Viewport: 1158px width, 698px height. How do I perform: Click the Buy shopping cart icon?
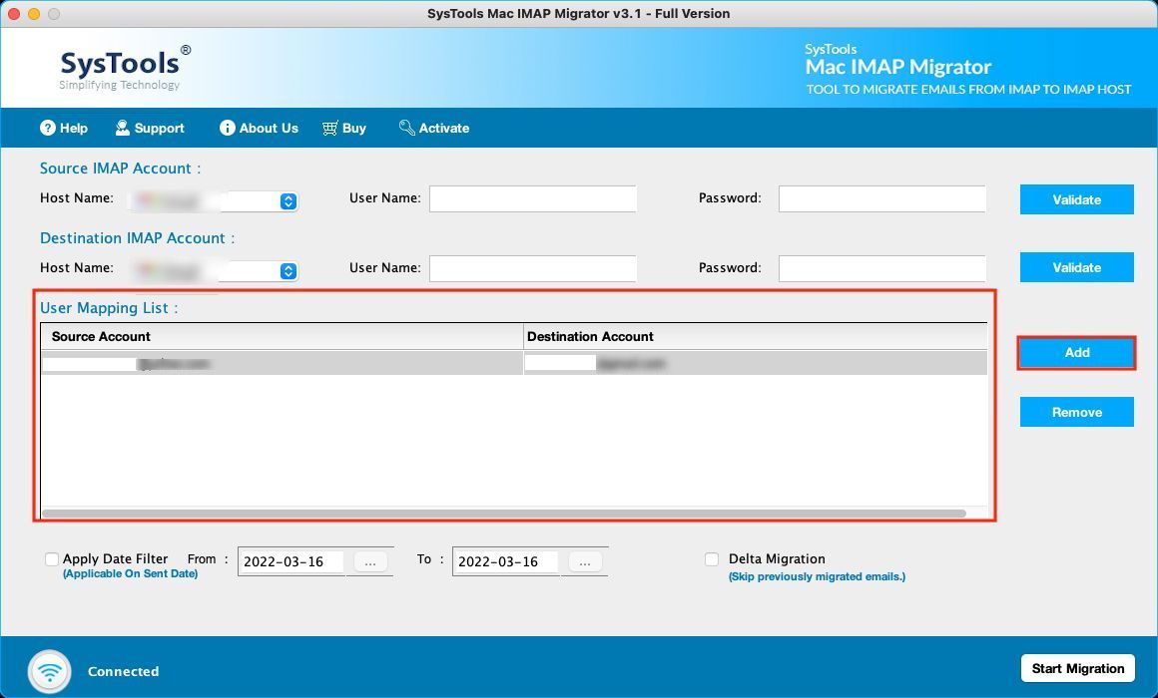330,128
